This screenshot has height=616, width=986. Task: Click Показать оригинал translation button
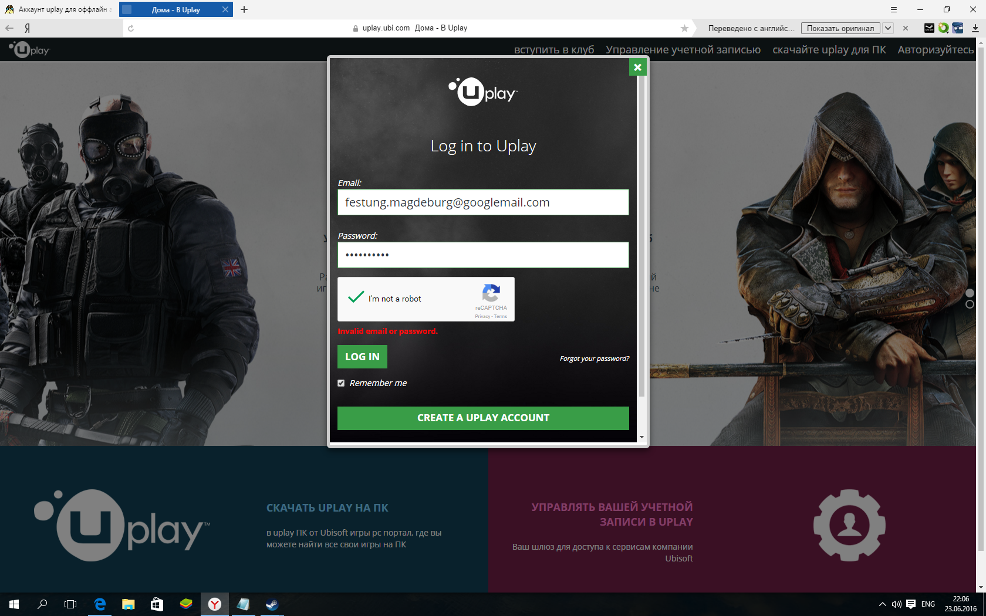[840, 28]
